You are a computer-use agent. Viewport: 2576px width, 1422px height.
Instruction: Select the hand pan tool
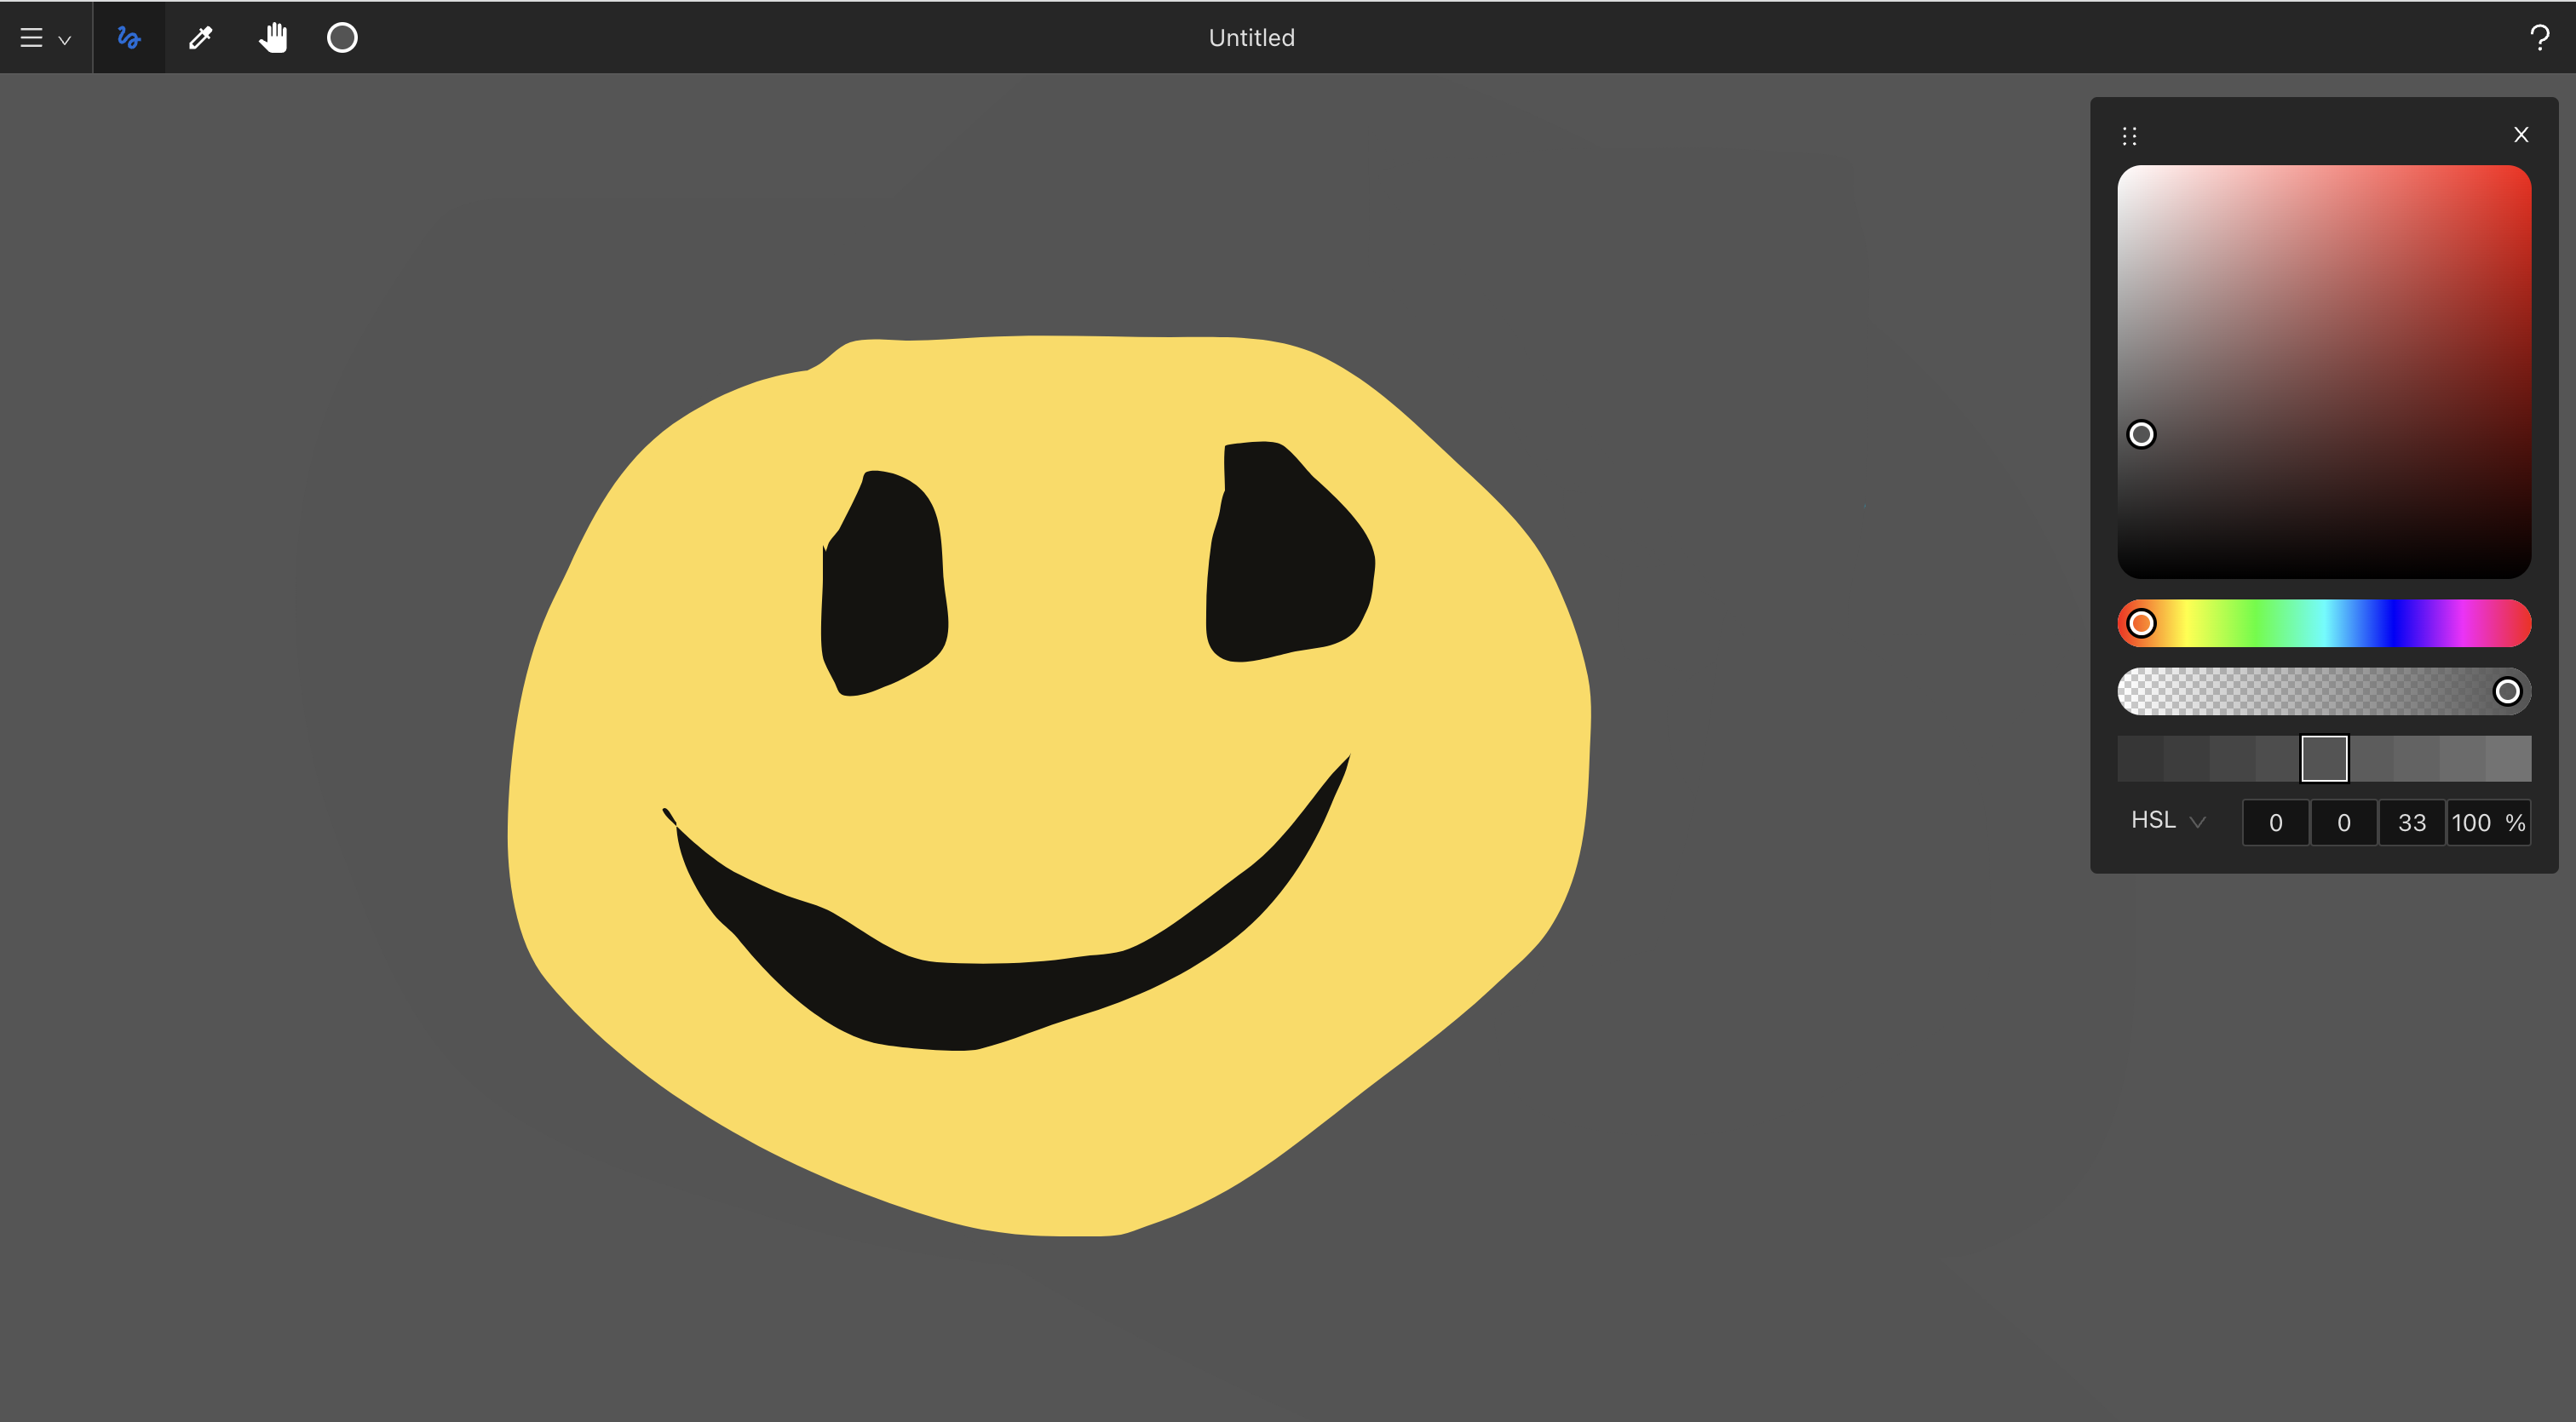(273, 38)
